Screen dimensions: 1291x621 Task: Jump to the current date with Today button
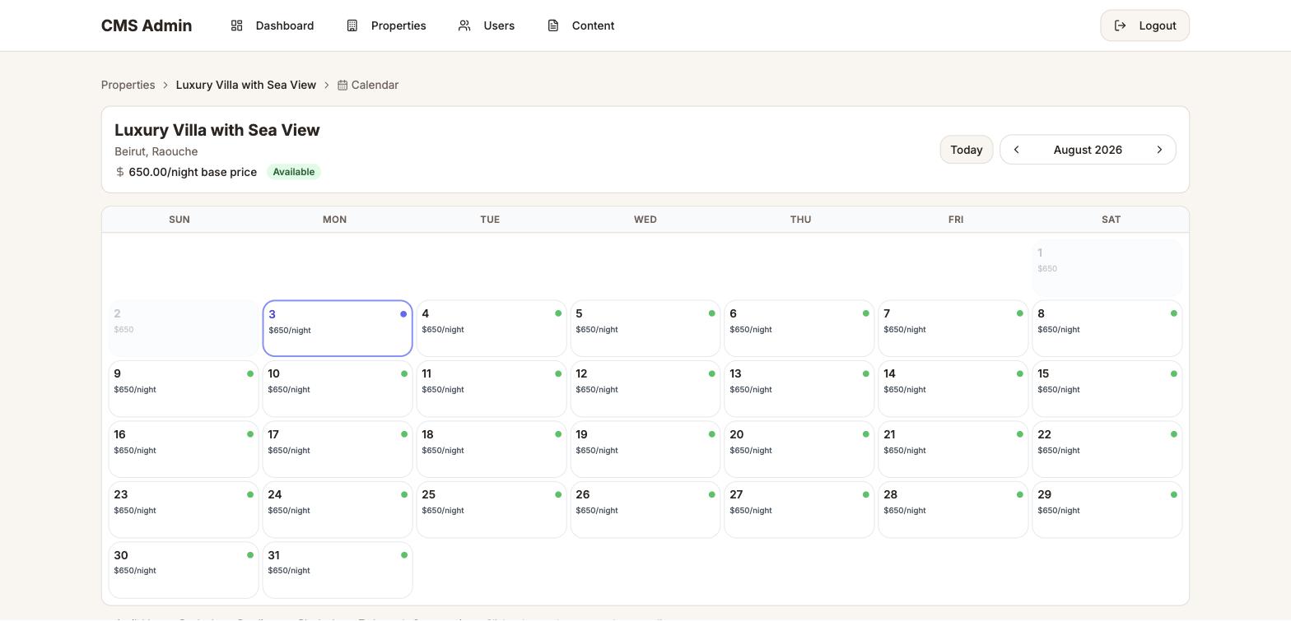(967, 150)
